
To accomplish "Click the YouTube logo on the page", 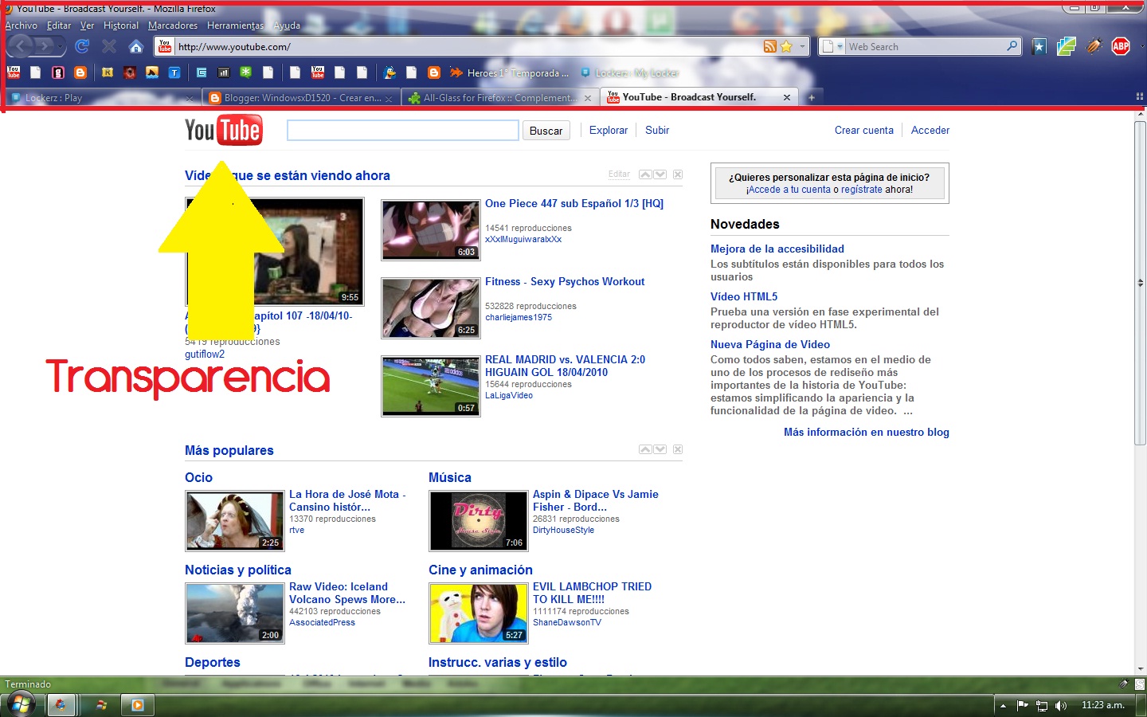I will click(223, 130).
